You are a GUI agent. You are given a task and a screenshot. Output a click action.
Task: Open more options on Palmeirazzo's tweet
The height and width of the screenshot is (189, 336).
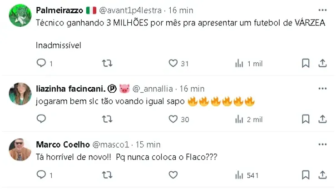pos(322,10)
